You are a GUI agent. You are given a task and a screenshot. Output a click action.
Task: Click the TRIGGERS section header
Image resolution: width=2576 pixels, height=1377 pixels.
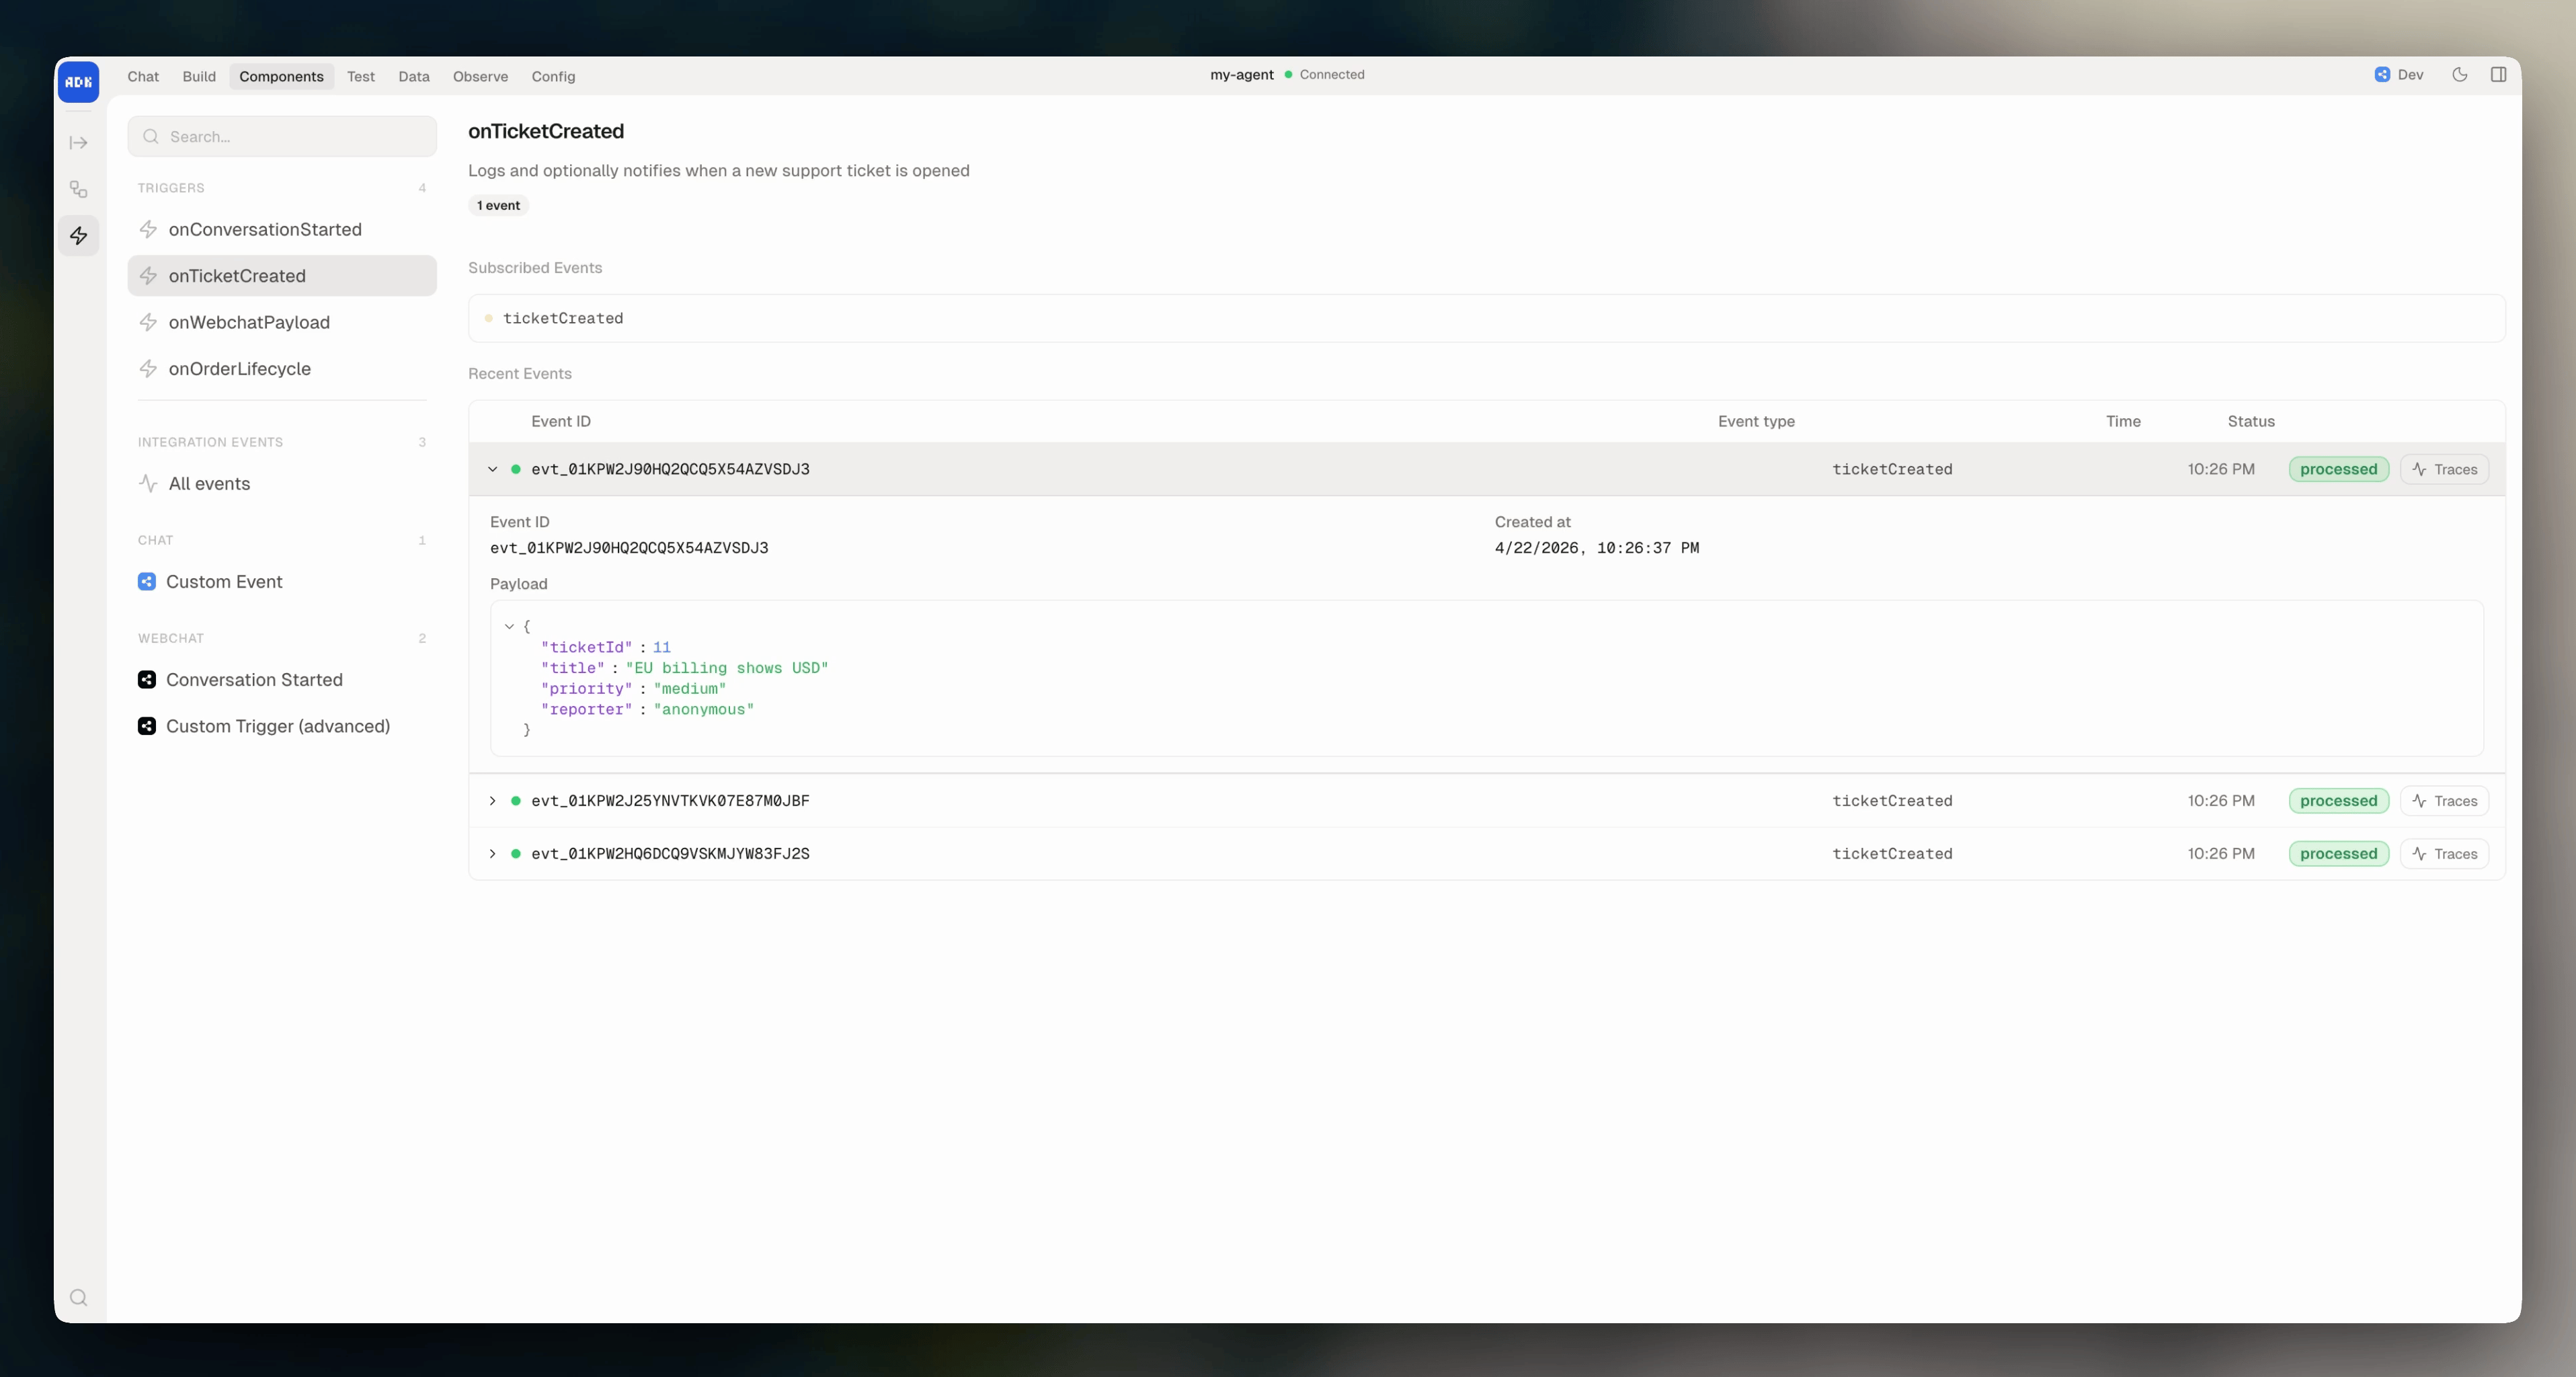[171, 188]
